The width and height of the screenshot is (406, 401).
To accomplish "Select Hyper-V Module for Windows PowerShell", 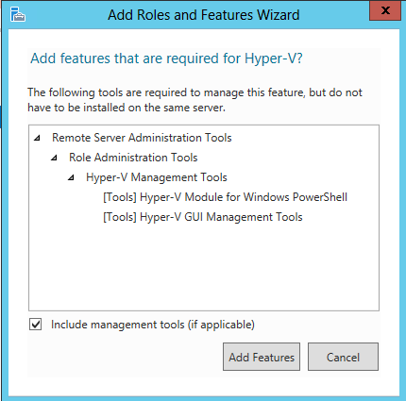I will (225, 197).
